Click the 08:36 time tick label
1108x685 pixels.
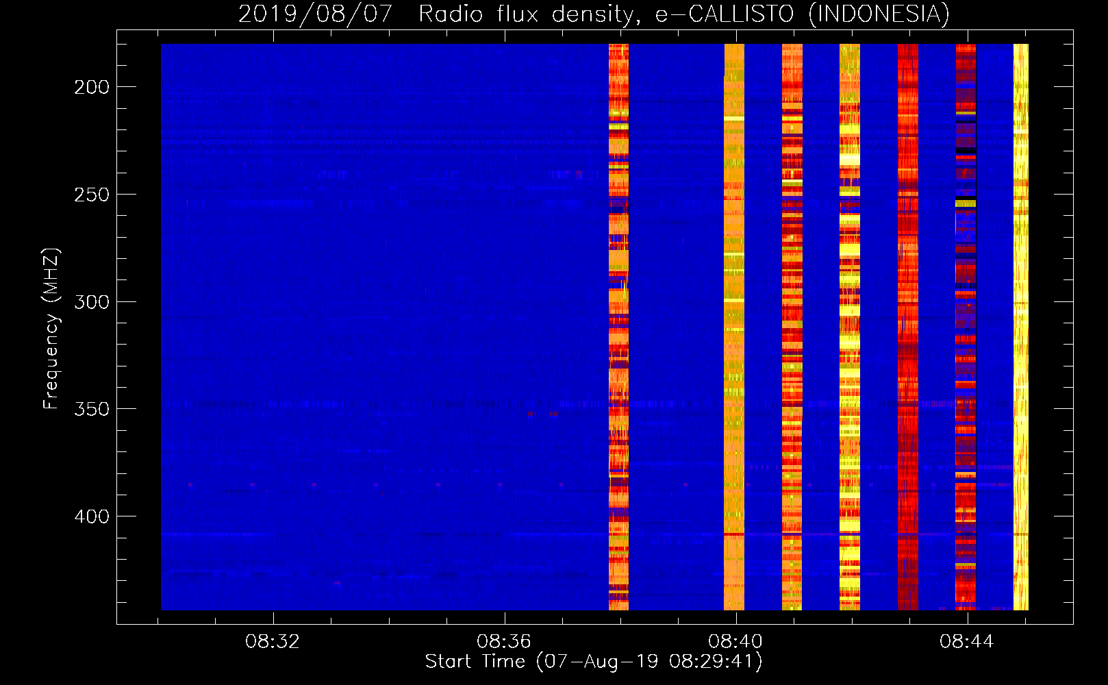click(x=504, y=642)
